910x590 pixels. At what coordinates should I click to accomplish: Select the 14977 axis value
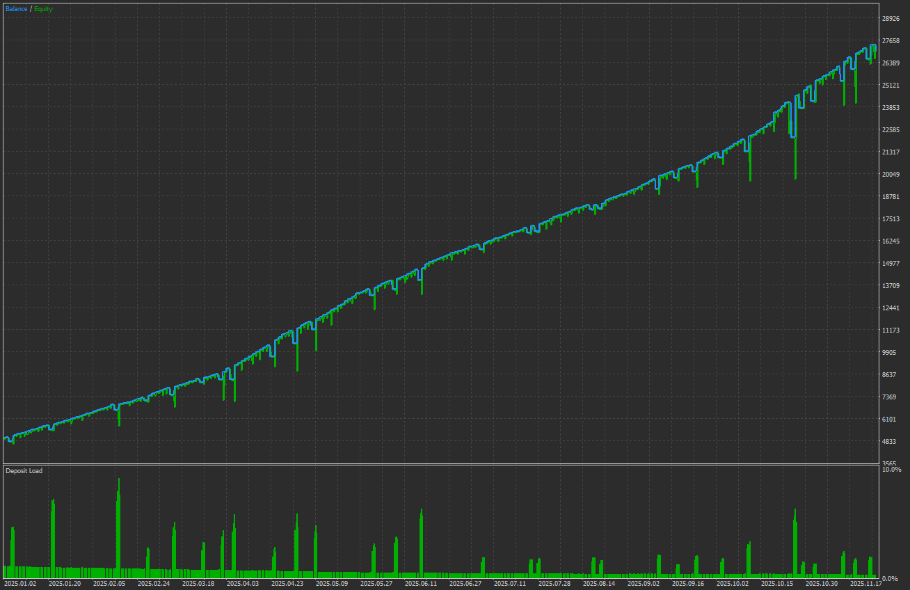point(891,264)
